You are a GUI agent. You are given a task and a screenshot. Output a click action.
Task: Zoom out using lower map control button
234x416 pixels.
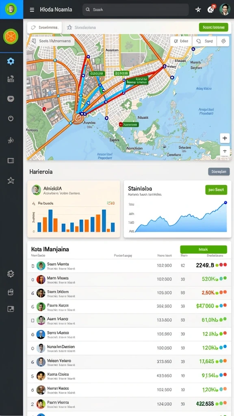[225, 151]
